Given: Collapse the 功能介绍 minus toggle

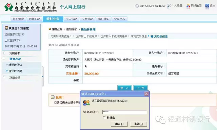Looking at the screenshot, I should click(4, 77).
